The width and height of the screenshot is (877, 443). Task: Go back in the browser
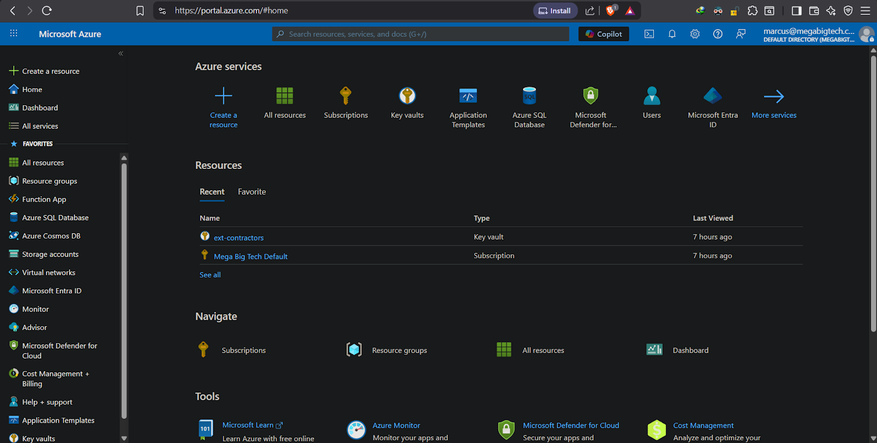13,10
